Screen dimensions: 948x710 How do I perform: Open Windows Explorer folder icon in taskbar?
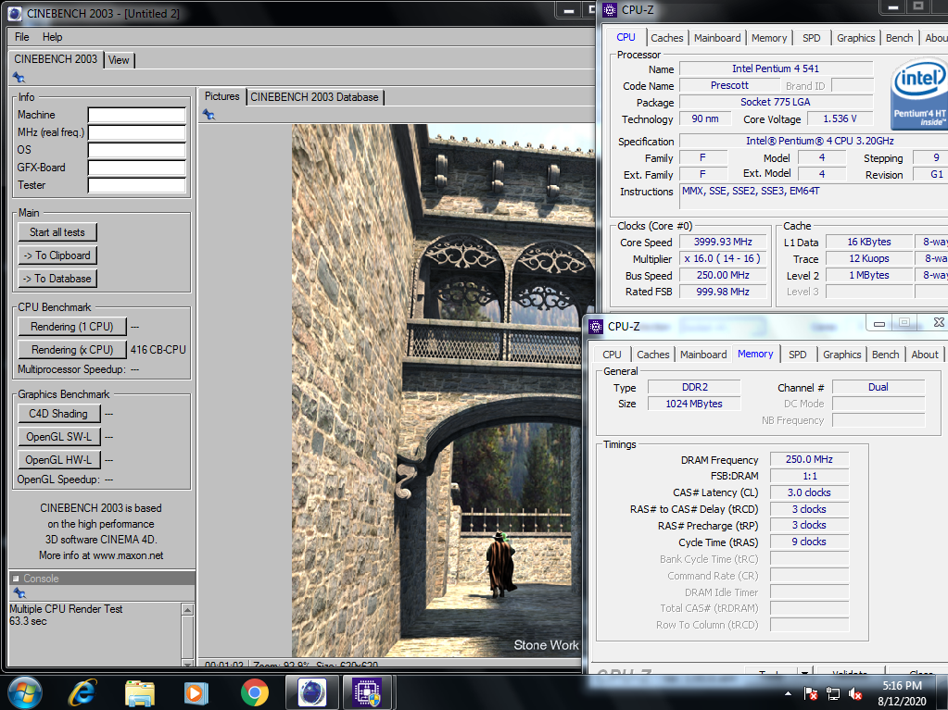(x=140, y=693)
